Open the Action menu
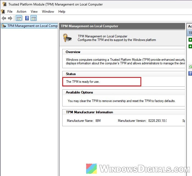Screen dimensions: 192x176 (21, 12)
